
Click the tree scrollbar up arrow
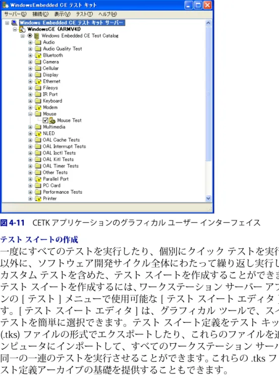(x=208, y=23)
